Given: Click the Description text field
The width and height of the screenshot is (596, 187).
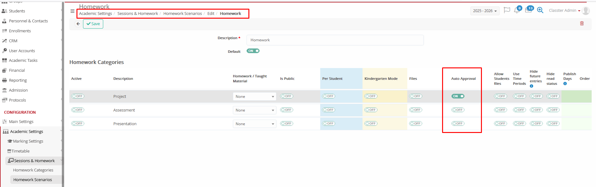Looking at the screenshot, I should click(335, 40).
